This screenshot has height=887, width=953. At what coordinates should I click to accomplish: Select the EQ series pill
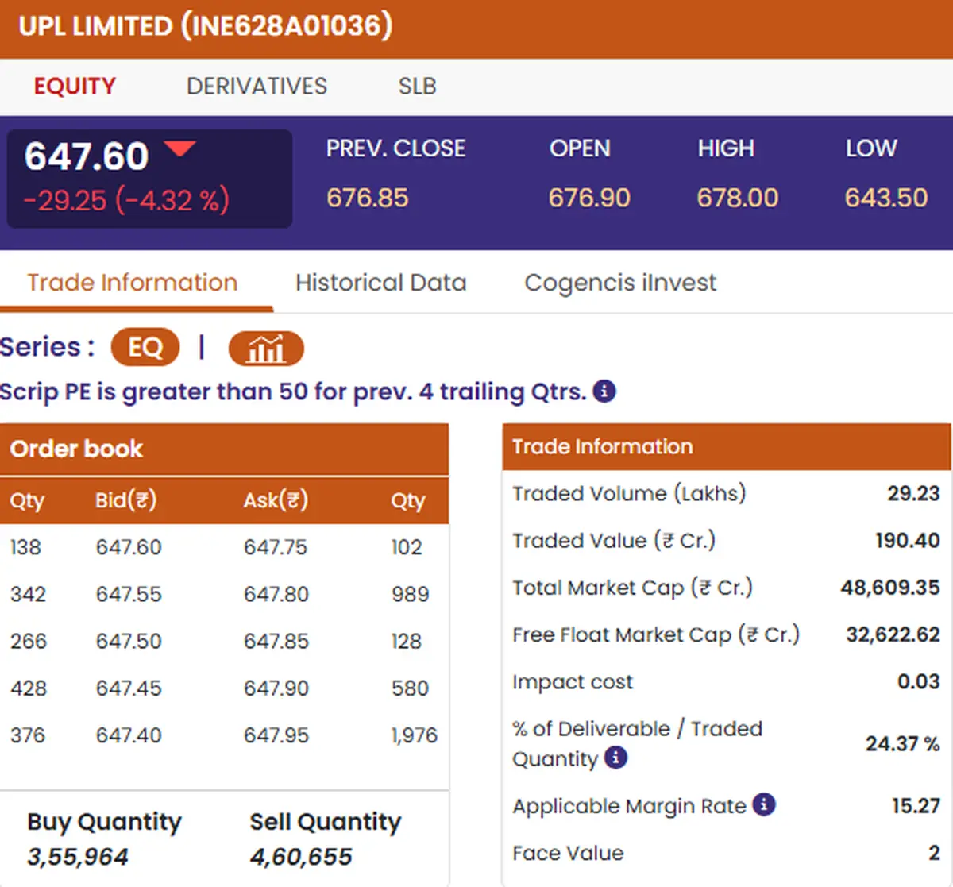145,348
